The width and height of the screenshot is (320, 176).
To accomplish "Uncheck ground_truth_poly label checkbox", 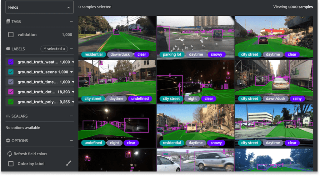I will tap(11, 102).
